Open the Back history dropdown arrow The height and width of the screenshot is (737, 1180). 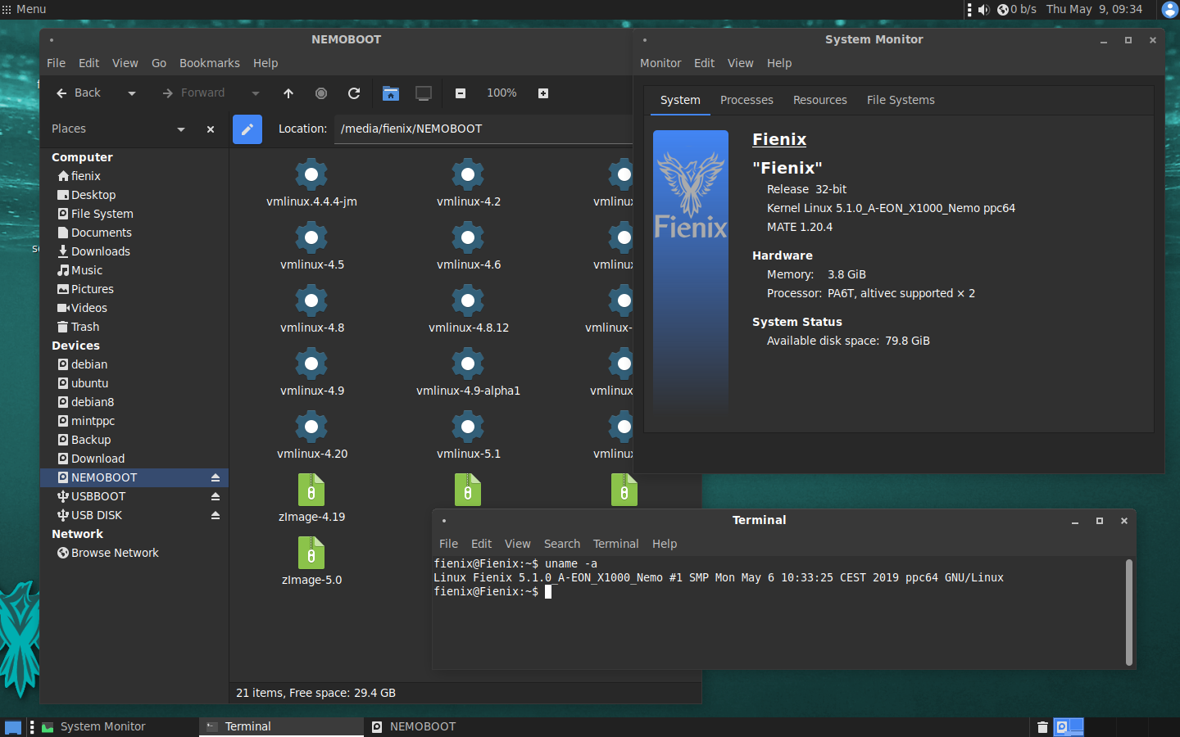point(132,93)
